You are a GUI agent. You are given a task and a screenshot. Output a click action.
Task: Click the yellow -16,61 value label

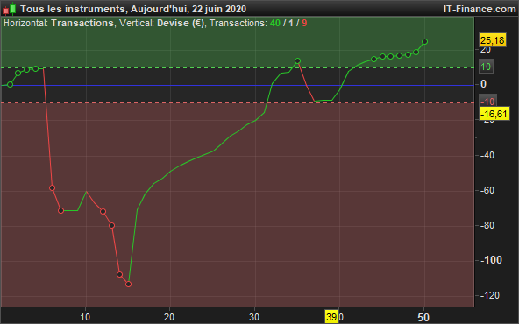pyautogui.click(x=494, y=114)
